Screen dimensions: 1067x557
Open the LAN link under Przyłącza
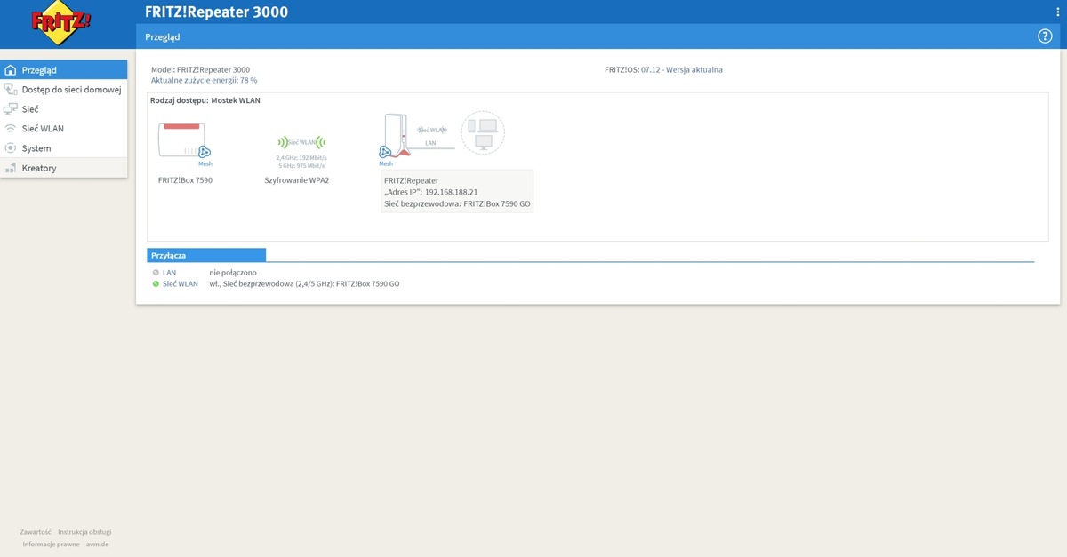pyautogui.click(x=169, y=273)
